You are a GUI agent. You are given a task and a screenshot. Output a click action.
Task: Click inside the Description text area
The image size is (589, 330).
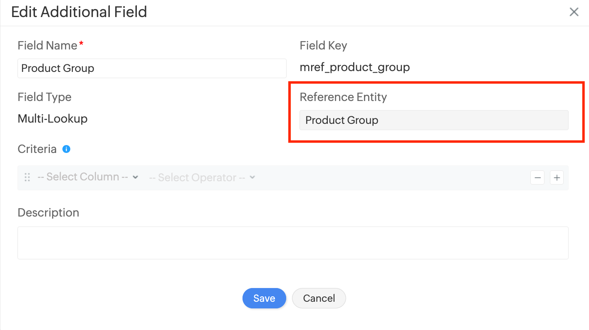click(293, 243)
